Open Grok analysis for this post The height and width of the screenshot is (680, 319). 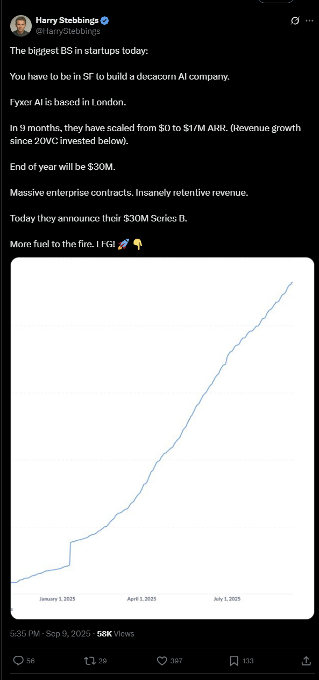click(294, 20)
